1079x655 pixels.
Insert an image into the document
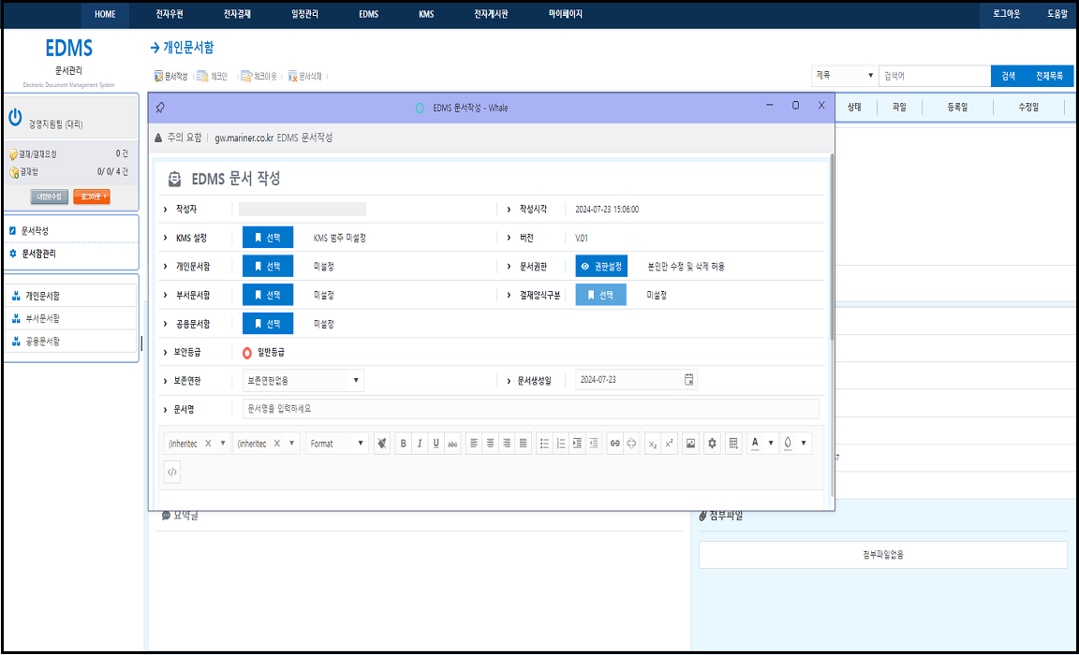(691, 444)
